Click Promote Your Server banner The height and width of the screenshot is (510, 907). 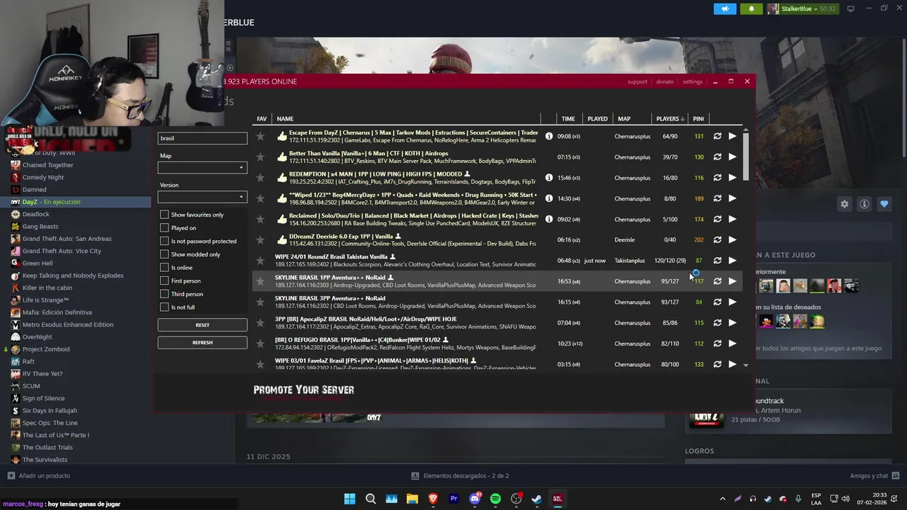pos(303,390)
